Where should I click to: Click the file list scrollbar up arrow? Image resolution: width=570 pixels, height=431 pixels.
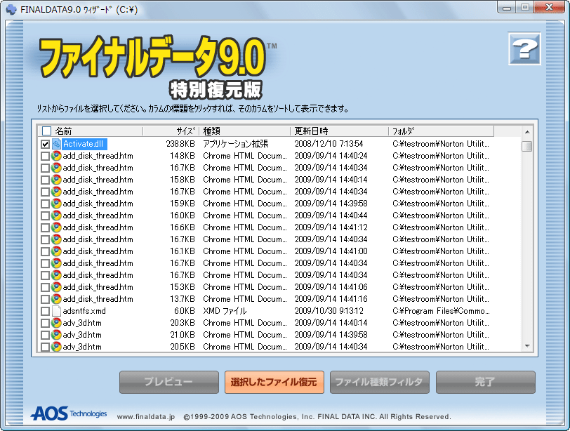527,132
